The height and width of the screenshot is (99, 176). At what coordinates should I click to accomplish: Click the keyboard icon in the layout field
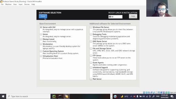point(110,17)
